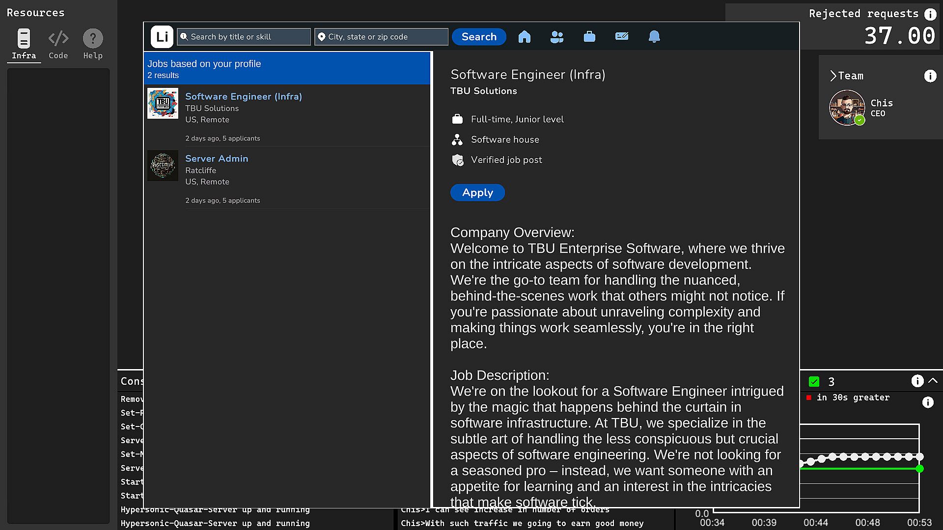Click the Team panel info icon

tap(930, 76)
